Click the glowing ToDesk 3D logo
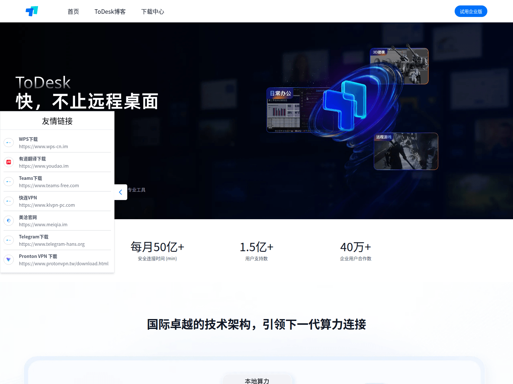This screenshot has width=513, height=384. point(345,106)
